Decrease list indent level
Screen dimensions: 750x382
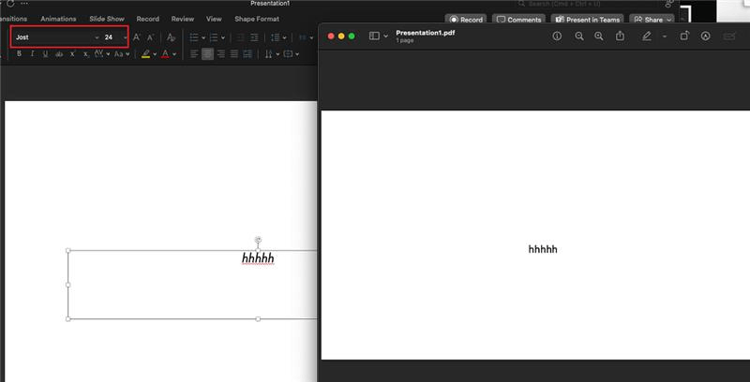coord(241,37)
